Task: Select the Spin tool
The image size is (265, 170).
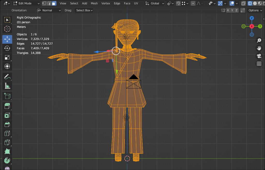Action: click(7, 160)
